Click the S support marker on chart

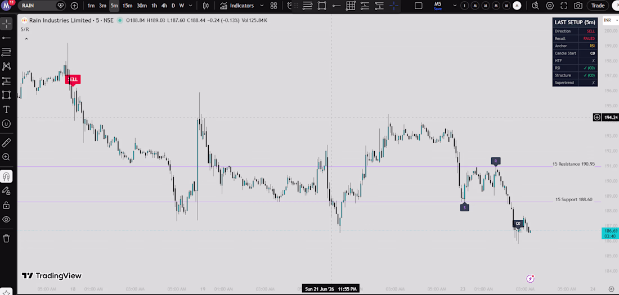(465, 207)
